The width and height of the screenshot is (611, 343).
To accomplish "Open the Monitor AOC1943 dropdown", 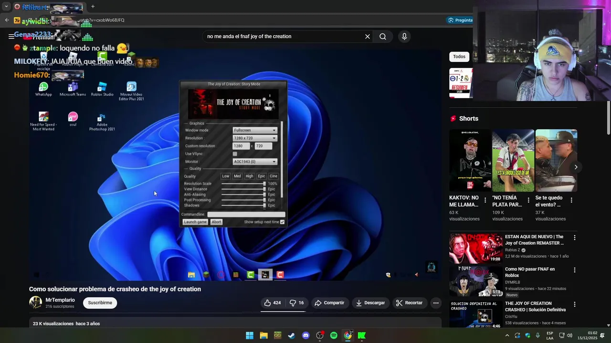I will 254,161.
